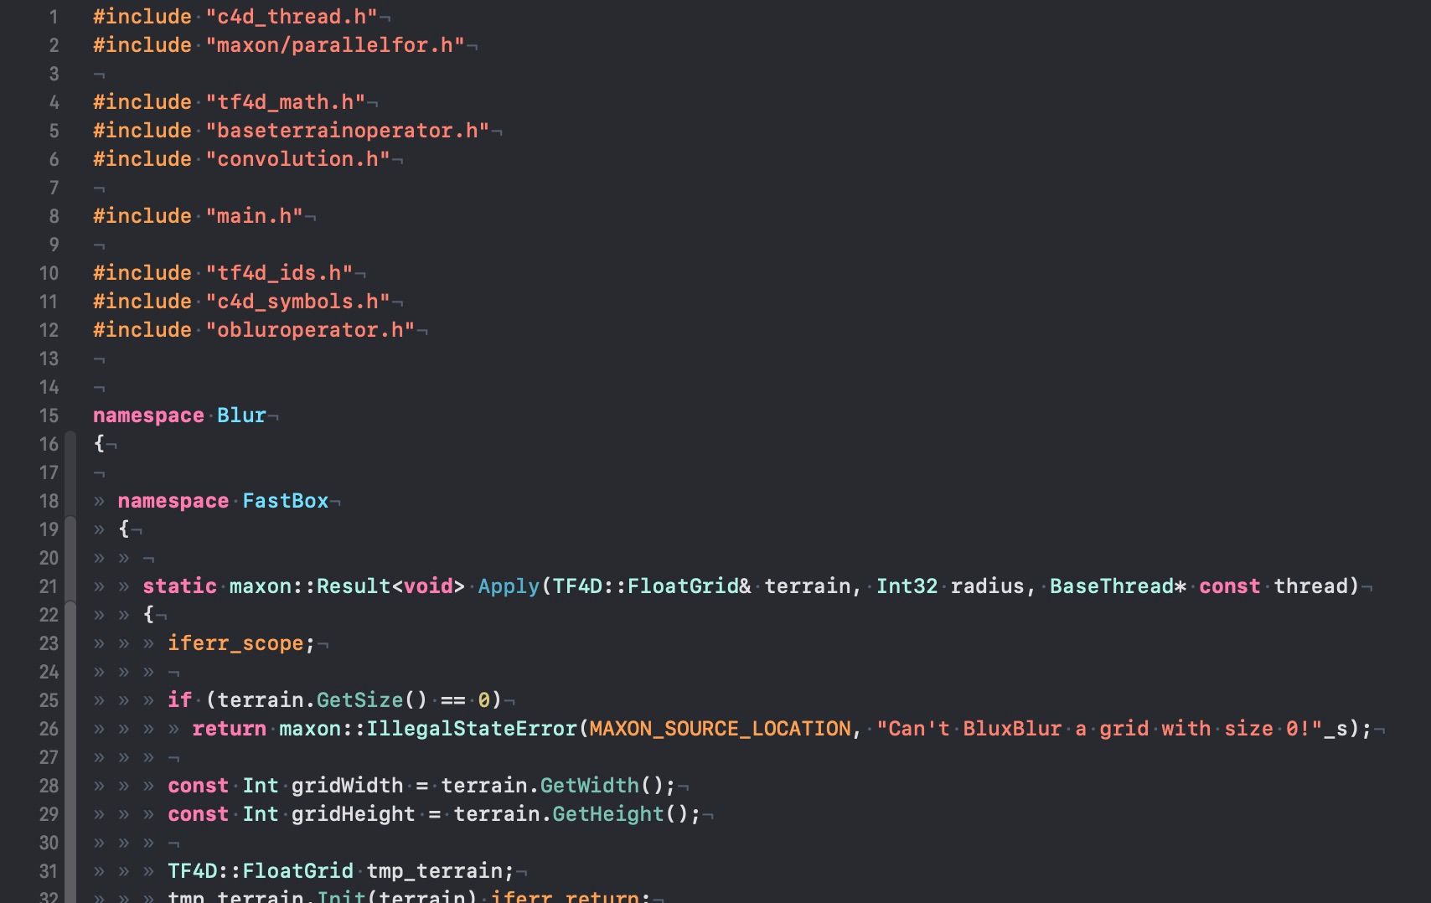This screenshot has width=1431, height=903.
Task: Click the "baseterrainoperator.h" include string
Action: click(348, 131)
